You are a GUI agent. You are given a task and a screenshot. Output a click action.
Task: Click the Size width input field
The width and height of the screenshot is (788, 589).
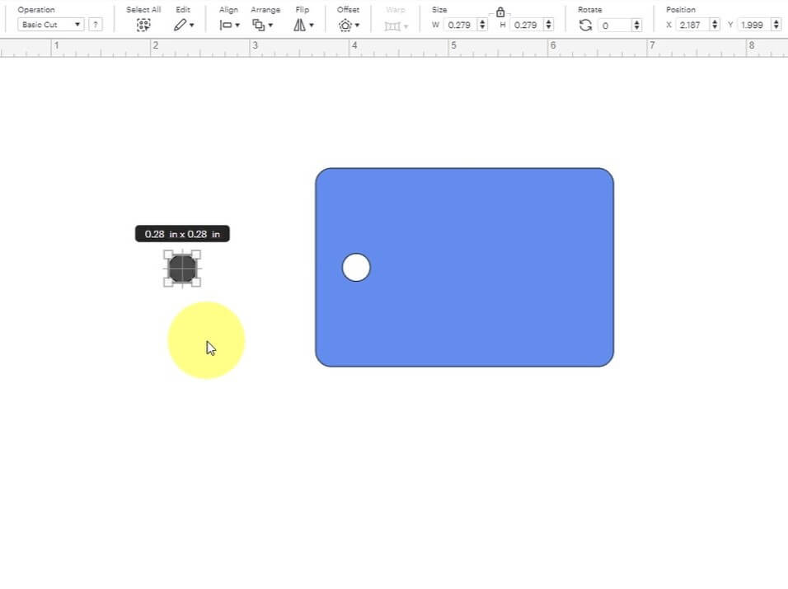459,25
